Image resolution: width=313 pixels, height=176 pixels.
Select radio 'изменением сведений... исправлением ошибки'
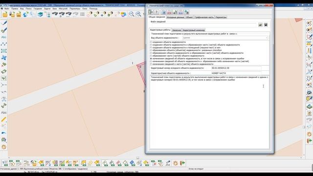click(151, 59)
